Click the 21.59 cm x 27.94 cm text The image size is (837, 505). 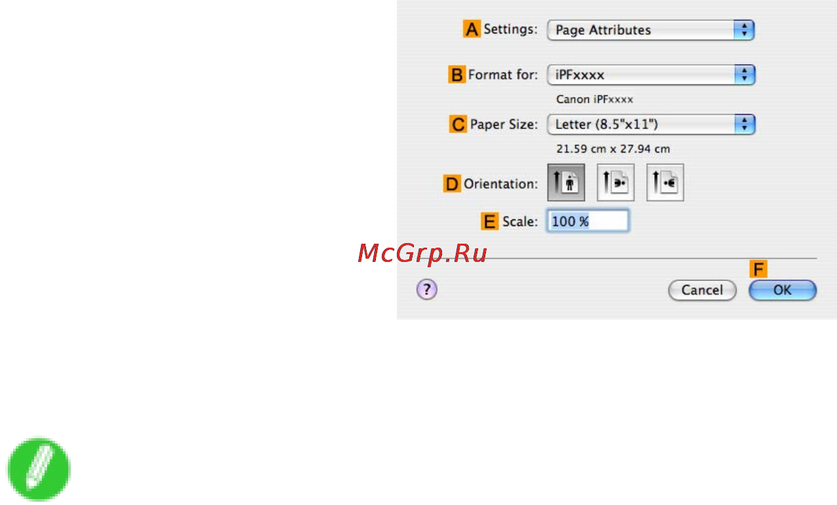coord(613,149)
